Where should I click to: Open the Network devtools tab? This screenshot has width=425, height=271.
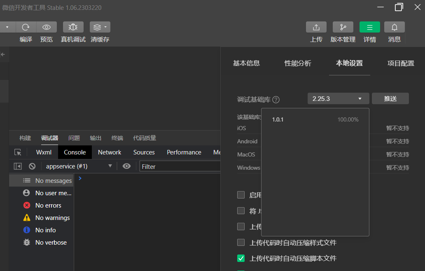coord(110,152)
